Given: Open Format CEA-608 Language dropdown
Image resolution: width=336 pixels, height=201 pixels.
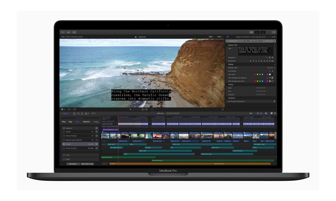Looking at the screenshot, I should coord(251,41).
